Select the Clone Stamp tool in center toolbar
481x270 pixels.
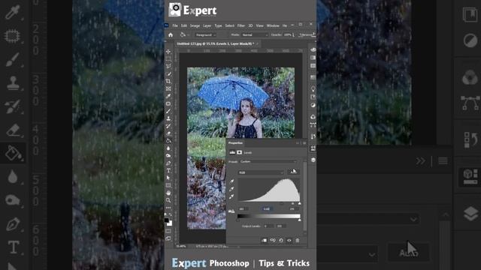coord(168,118)
